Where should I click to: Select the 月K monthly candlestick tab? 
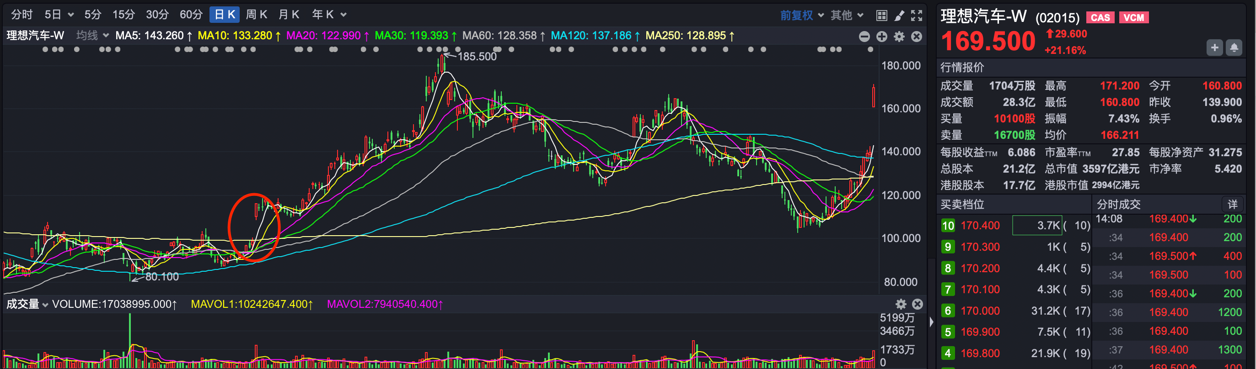[x=289, y=15]
